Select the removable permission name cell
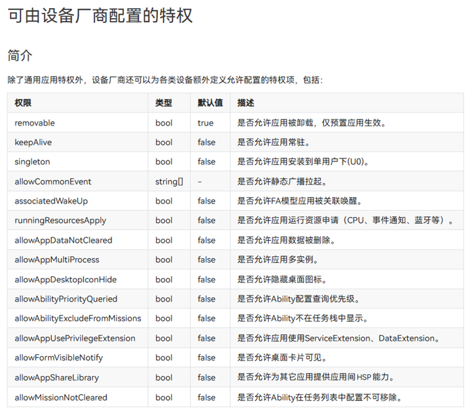Viewport: 474px width, 416px height. coord(35,122)
